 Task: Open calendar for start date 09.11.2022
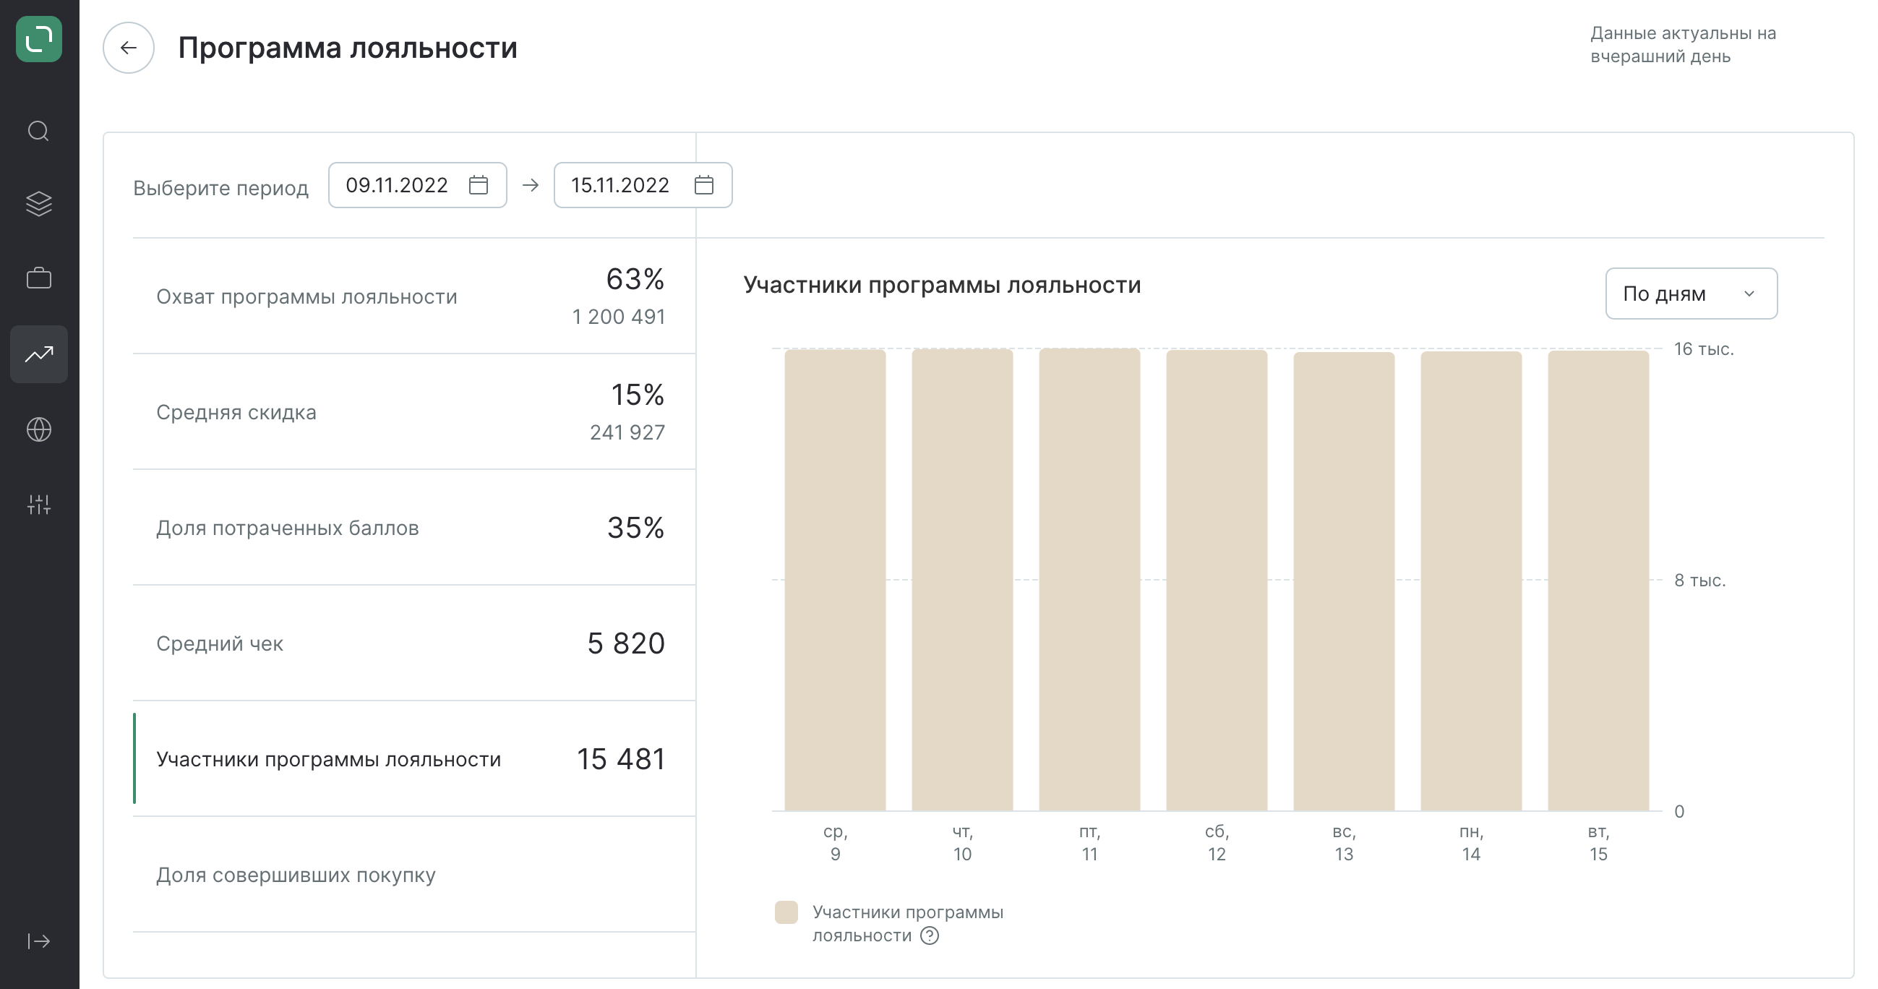pyautogui.click(x=479, y=185)
